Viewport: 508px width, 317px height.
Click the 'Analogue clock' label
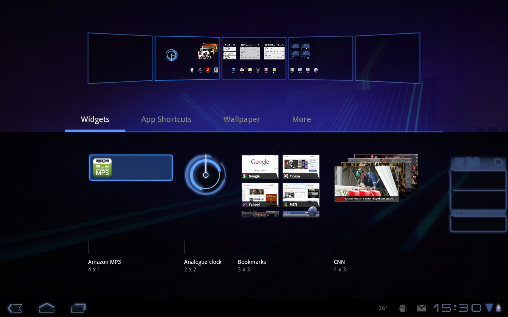pos(203,262)
